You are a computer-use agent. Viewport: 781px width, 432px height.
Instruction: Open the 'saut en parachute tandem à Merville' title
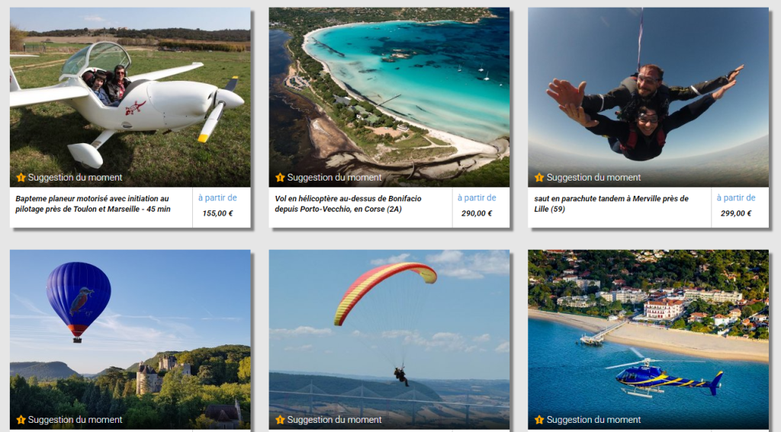point(611,203)
